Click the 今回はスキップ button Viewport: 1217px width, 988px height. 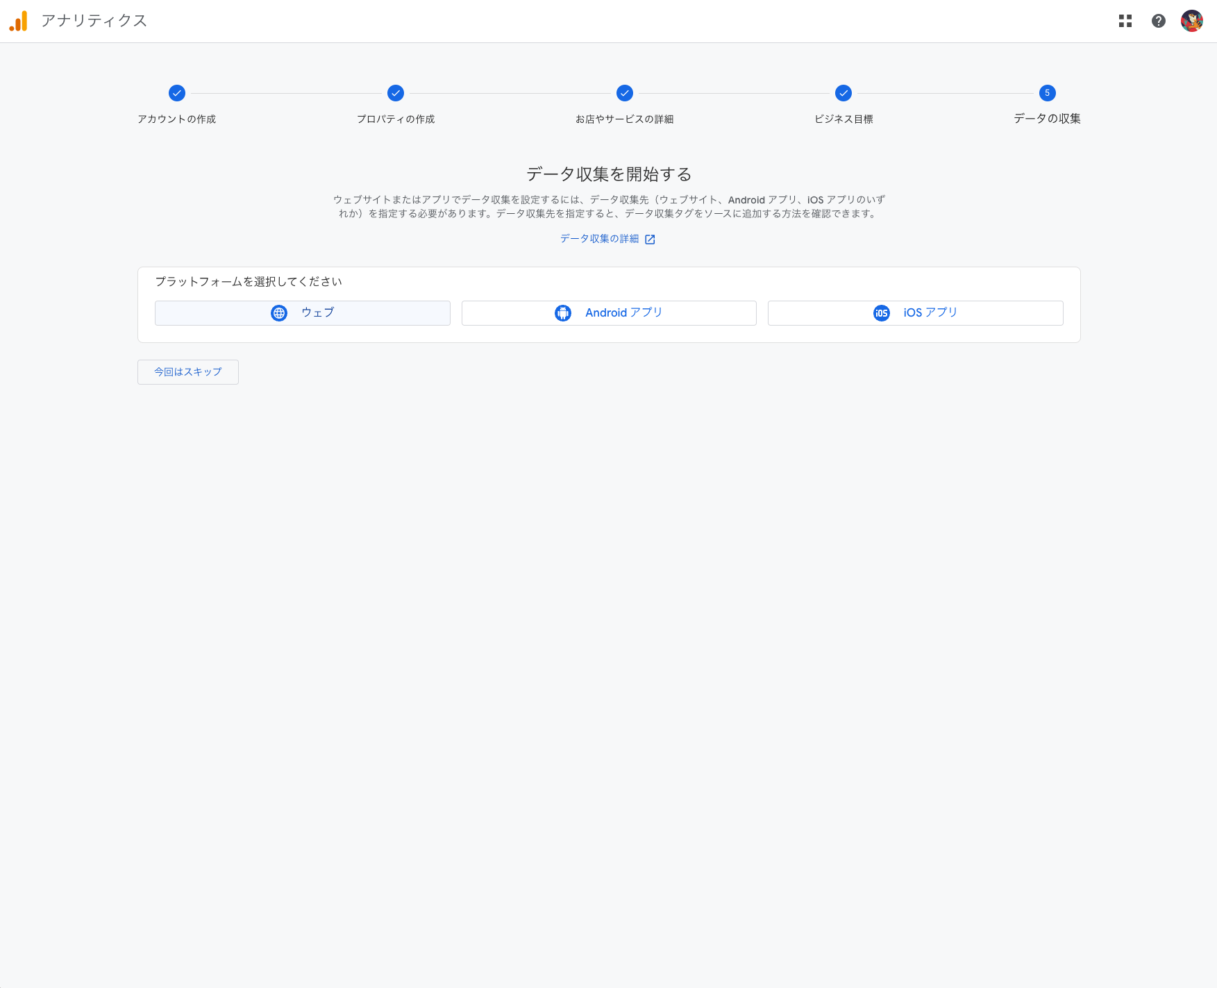click(x=187, y=371)
